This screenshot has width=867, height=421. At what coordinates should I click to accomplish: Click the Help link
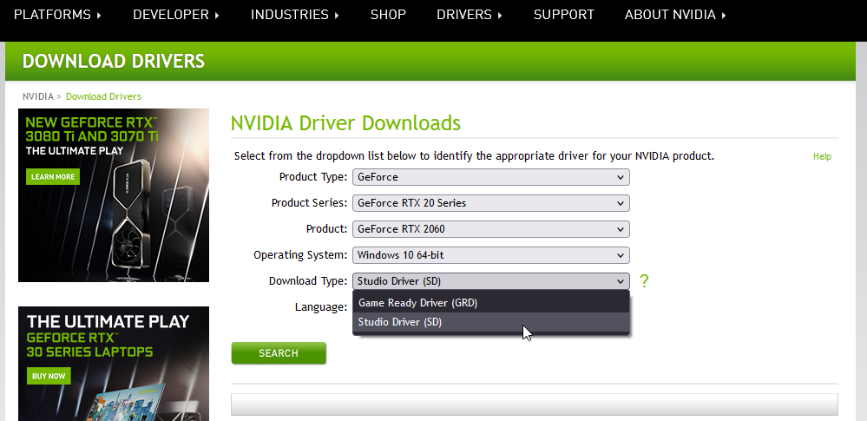[822, 156]
